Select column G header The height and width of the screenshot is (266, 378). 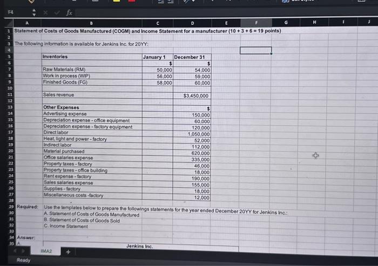coord(286,23)
